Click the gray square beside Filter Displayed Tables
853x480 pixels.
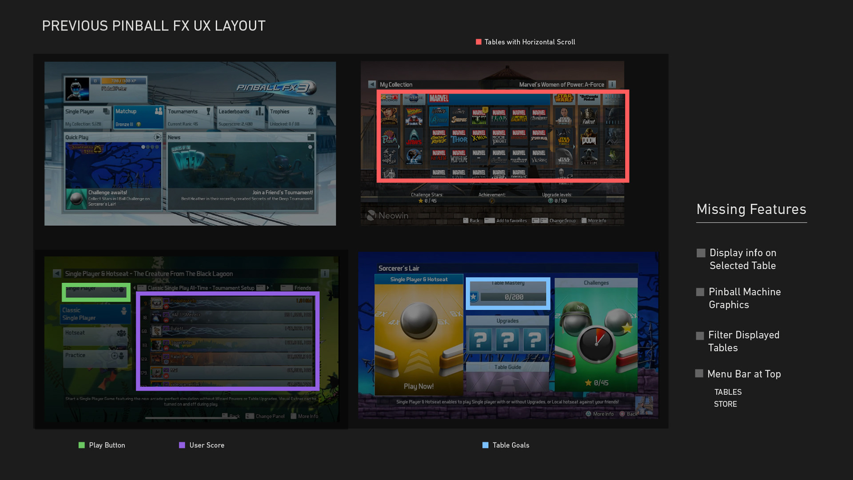(x=700, y=336)
